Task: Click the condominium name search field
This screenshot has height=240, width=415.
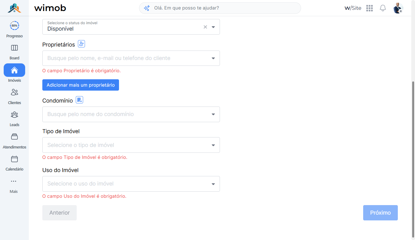Action: click(131, 114)
